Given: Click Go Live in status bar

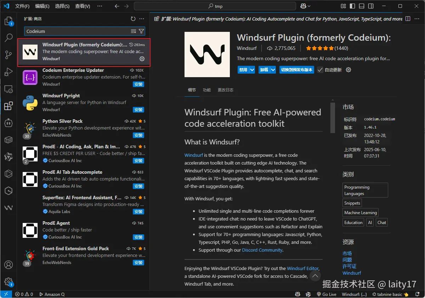Looking at the screenshot, I should click(327, 294).
